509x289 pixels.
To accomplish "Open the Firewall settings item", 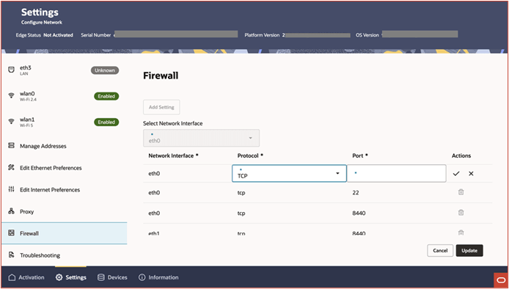I will (64, 233).
